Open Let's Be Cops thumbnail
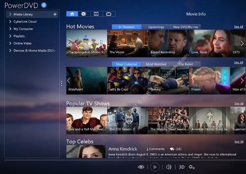246x174 pixels. coord(128,81)
